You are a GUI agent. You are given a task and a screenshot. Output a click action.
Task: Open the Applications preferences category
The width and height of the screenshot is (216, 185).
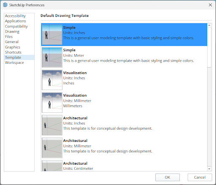click(16, 21)
